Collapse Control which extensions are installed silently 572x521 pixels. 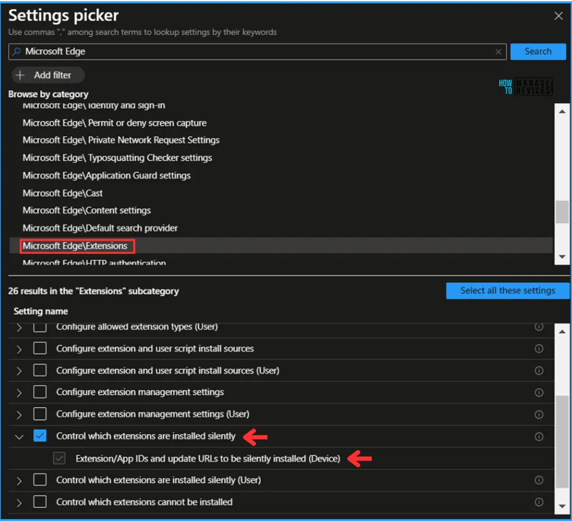point(19,437)
